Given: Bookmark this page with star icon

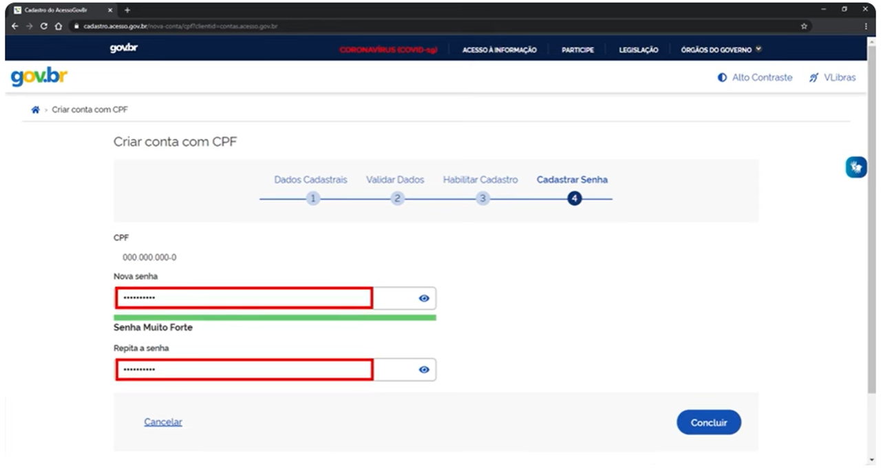Looking at the screenshot, I should click(x=804, y=26).
